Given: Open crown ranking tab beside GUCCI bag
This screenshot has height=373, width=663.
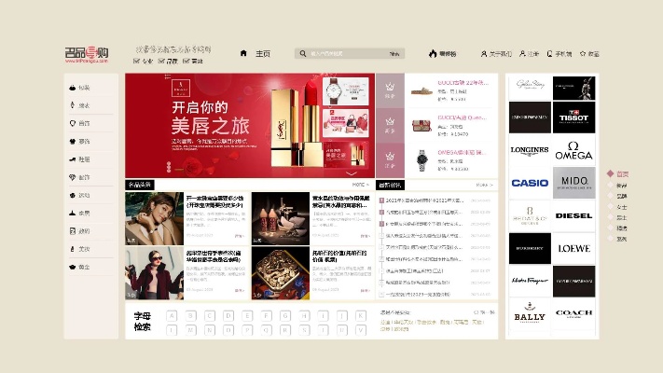Looking at the screenshot, I should pyautogui.click(x=390, y=125).
